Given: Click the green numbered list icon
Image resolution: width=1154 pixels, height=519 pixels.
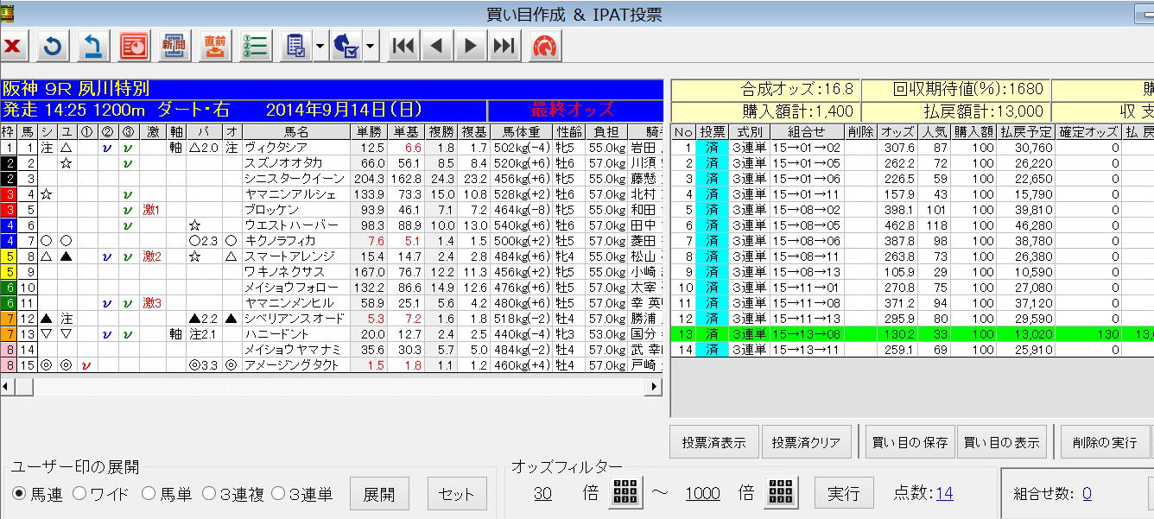Looking at the screenshot, I should click(x=255, y=46).
